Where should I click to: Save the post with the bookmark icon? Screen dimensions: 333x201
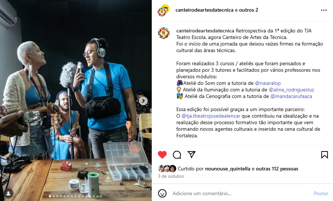pyautogui.click(x=324, y=155)
